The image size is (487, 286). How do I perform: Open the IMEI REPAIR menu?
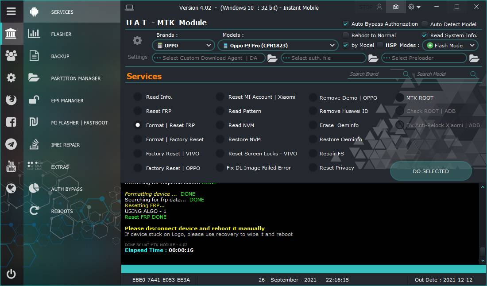[72, 145]
